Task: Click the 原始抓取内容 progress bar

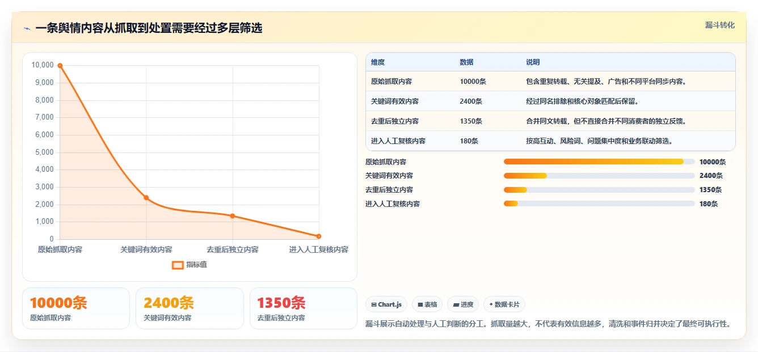Action: point(599,162)
